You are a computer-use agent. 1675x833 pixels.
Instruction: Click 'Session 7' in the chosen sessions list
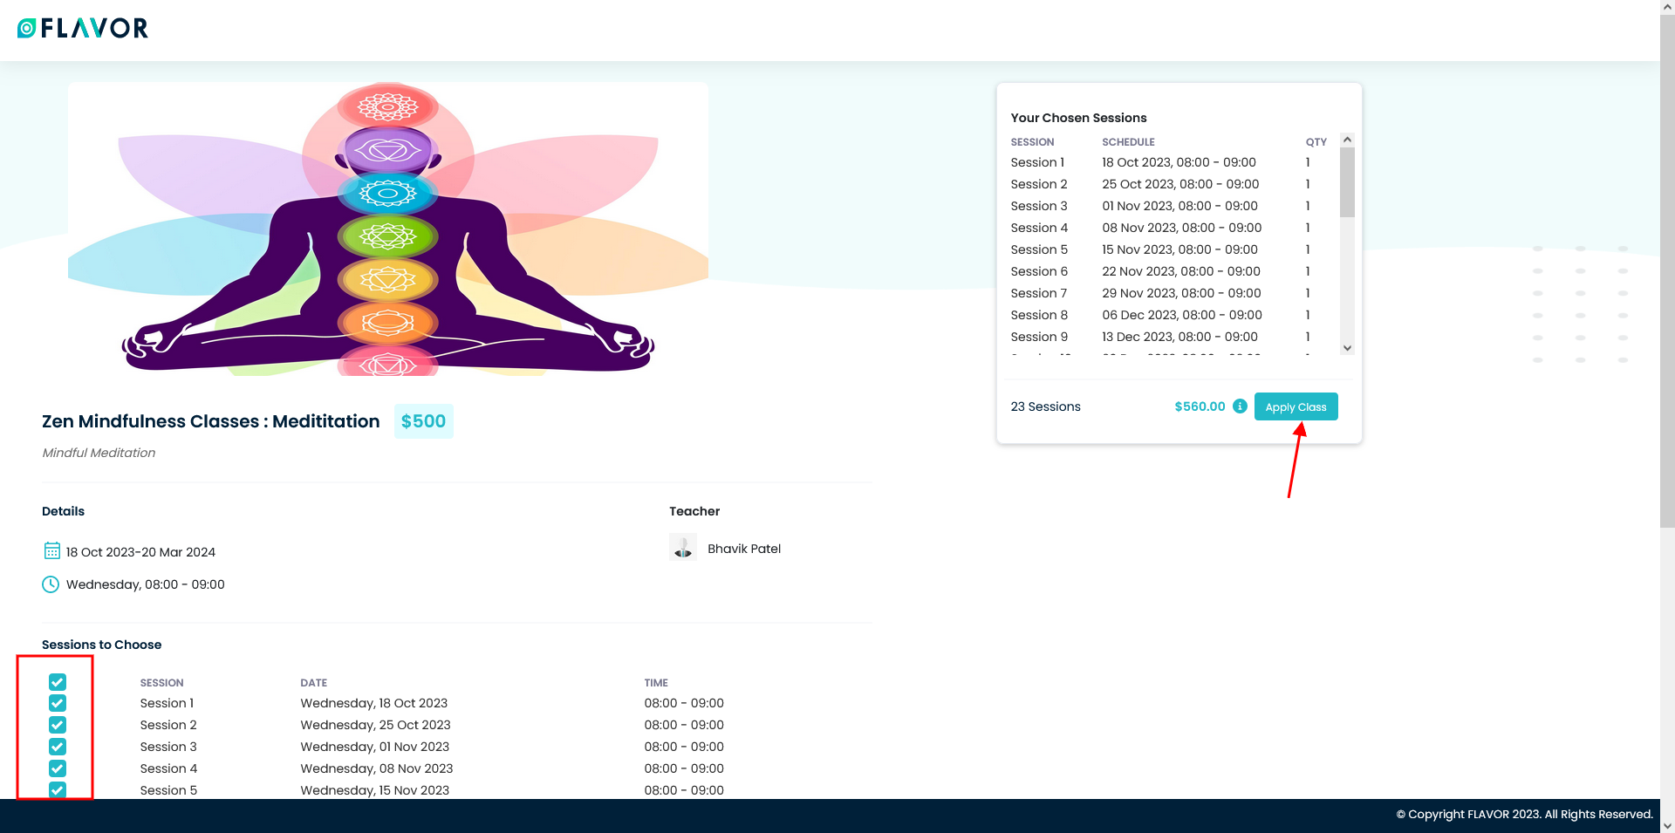point(1038,293)
